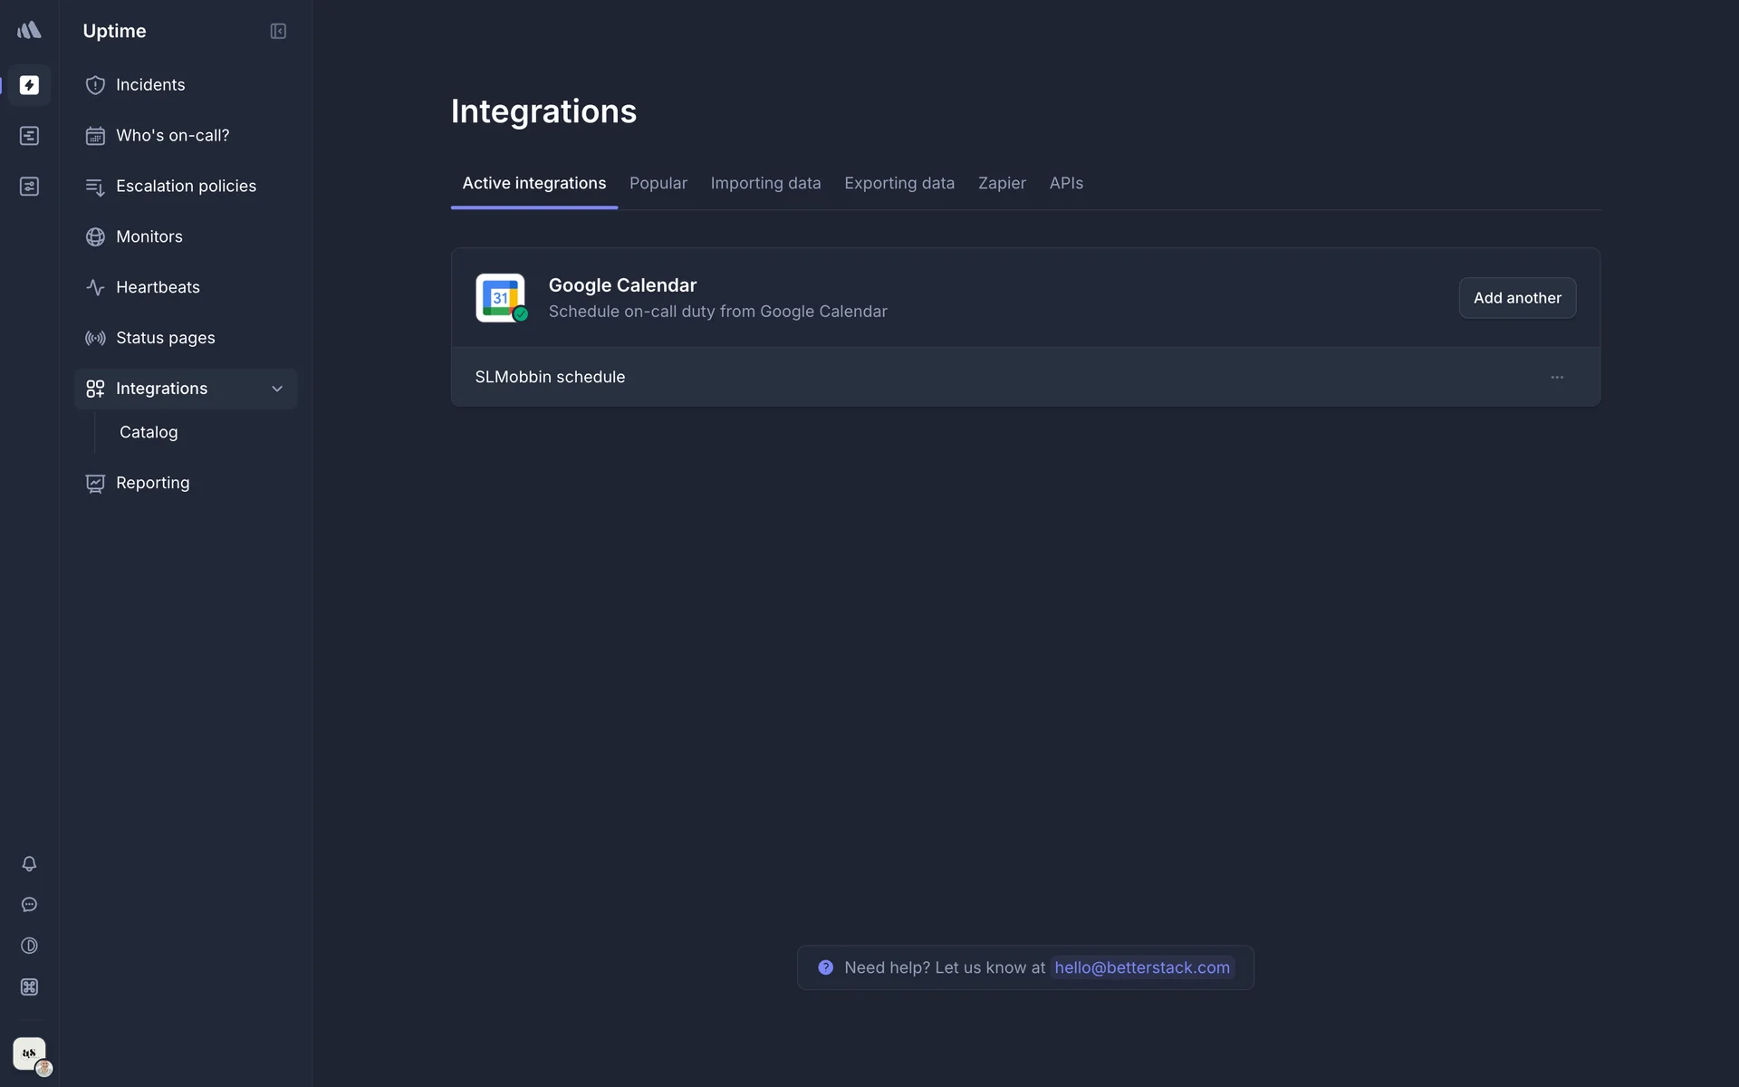Go to Incidents in the sidebar
The height and width of the screenshot is (1087, 1739).
tap(150, 85)
